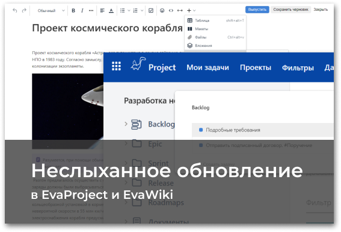Choose Файлы from the insert menu

pyautogui.click(x=215, y=37)
